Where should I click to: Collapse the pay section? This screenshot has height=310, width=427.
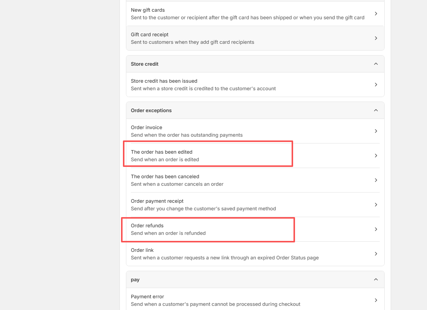click(376, 279)
